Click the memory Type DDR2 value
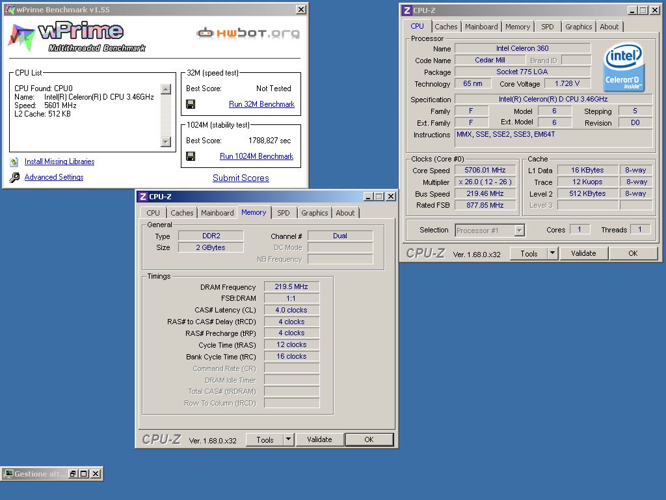The height and width of the screenshot is (500, 666). click(211, 236)
